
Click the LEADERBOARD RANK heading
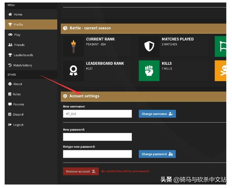click(x=105, y=63)
